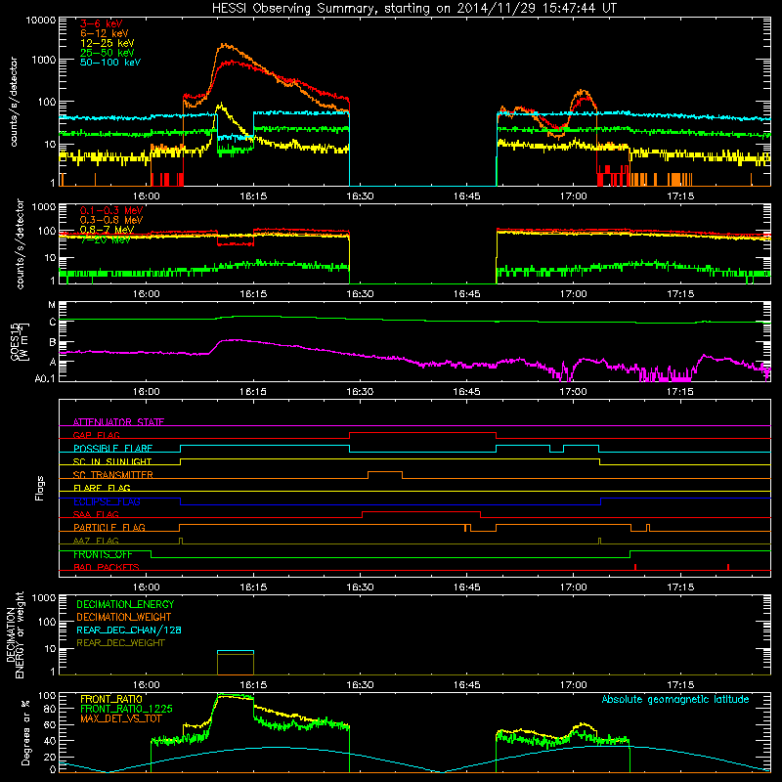Click the Degrees or % axis title

pos(25,733)
